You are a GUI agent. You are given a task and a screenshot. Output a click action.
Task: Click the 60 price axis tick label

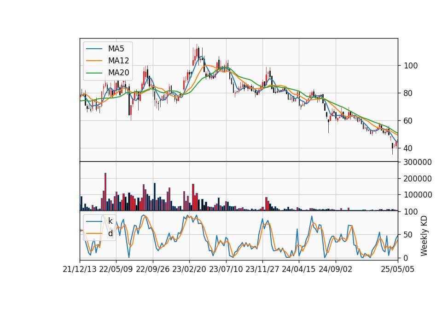point(408,121)
